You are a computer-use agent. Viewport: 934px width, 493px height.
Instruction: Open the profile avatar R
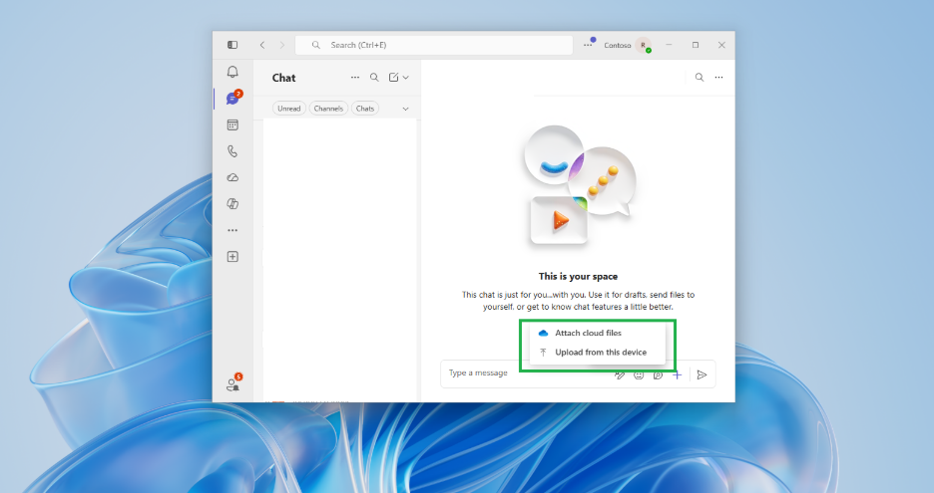pos(644,45)
